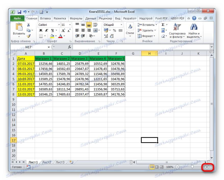Switch to the Формулы tab
This screenshot has width=224, height=180.
(76, 18)
